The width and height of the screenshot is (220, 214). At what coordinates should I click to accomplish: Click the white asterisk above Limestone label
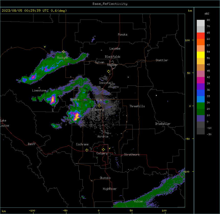point(39,88)
